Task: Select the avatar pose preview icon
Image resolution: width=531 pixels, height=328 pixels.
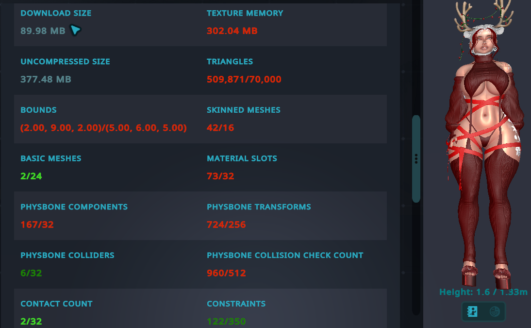Action: pyautogui.click(x=472, y=311)
